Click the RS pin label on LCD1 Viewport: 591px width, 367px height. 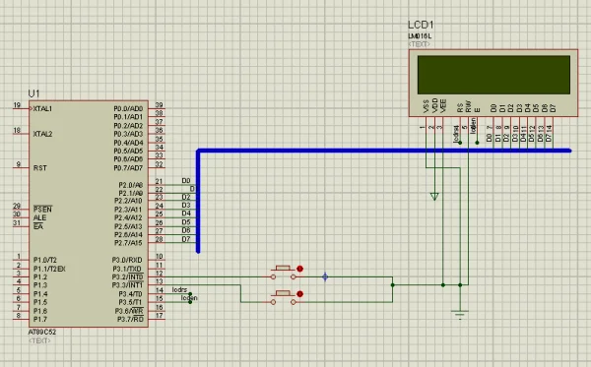(x=460, y=108)
